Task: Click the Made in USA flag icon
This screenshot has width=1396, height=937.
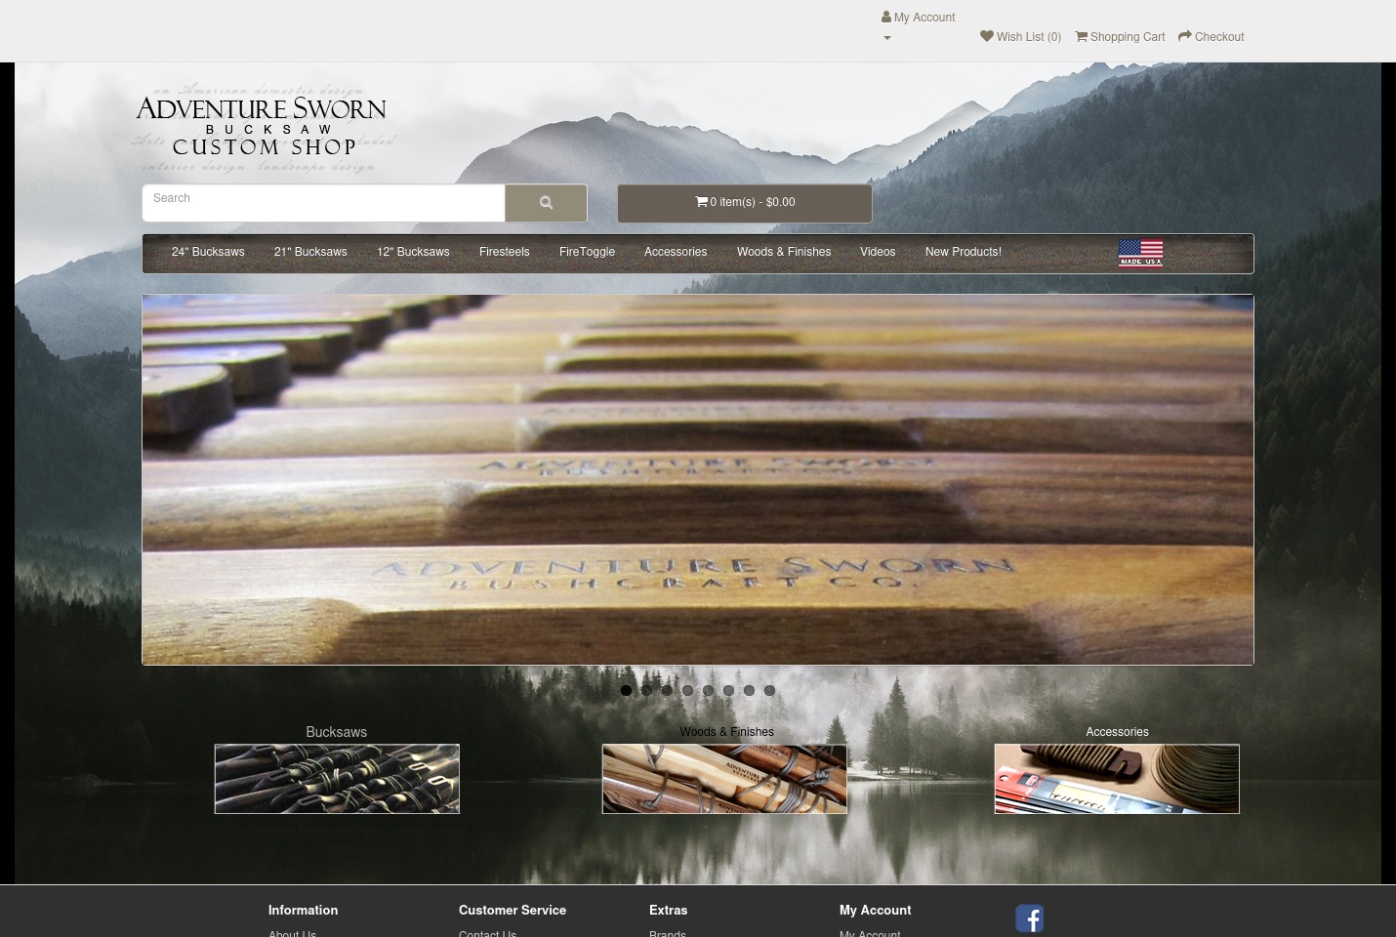Action: (x=1140, y=253)
